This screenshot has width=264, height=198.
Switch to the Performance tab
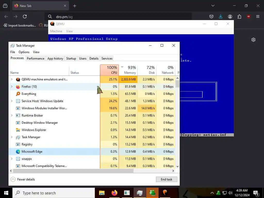coord(36,59)
